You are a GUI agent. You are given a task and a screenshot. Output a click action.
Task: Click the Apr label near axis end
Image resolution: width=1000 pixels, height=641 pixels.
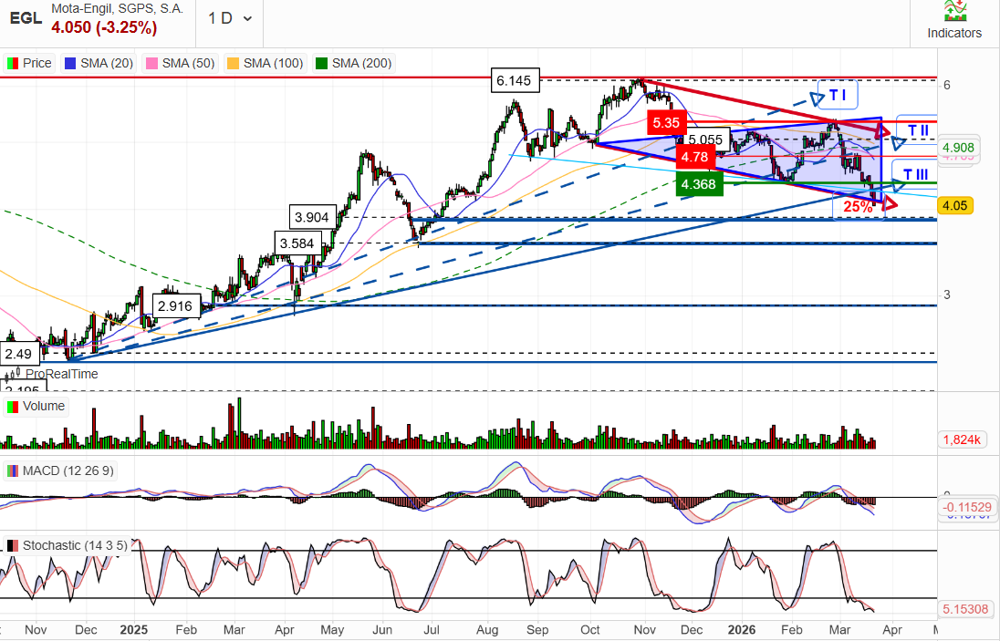pos(892,630)
